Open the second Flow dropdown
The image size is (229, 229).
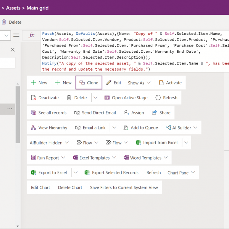117,142
